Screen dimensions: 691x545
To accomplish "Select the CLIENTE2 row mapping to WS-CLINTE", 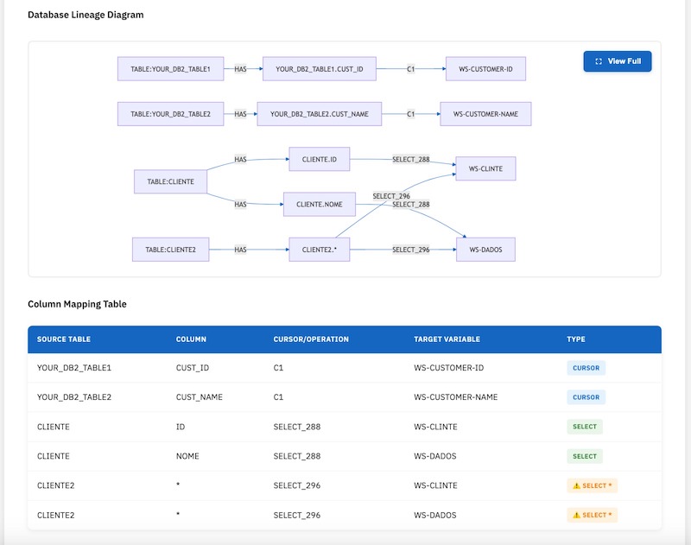I will [259, 485].
